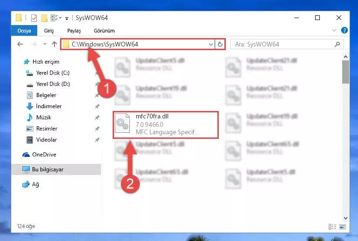Click the pin icon next to Müzik

pos(97,117)
